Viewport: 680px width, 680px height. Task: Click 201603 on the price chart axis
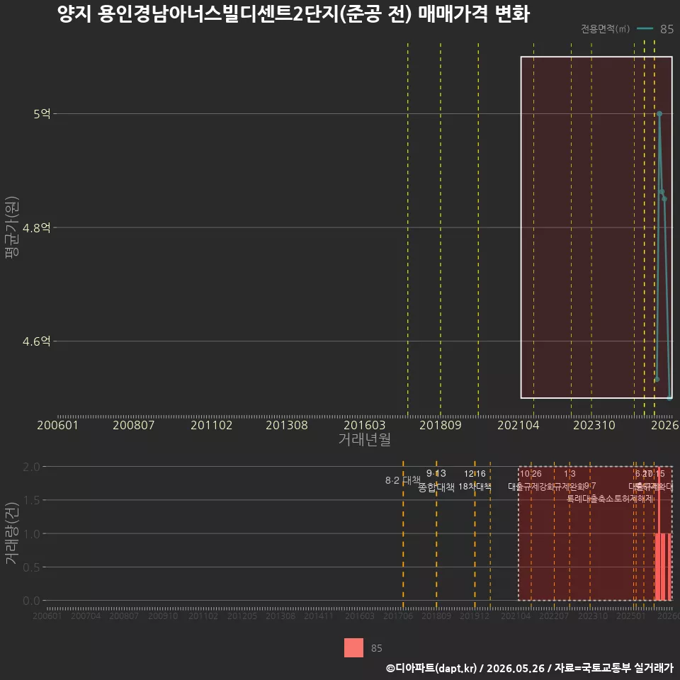click(364, 425)
